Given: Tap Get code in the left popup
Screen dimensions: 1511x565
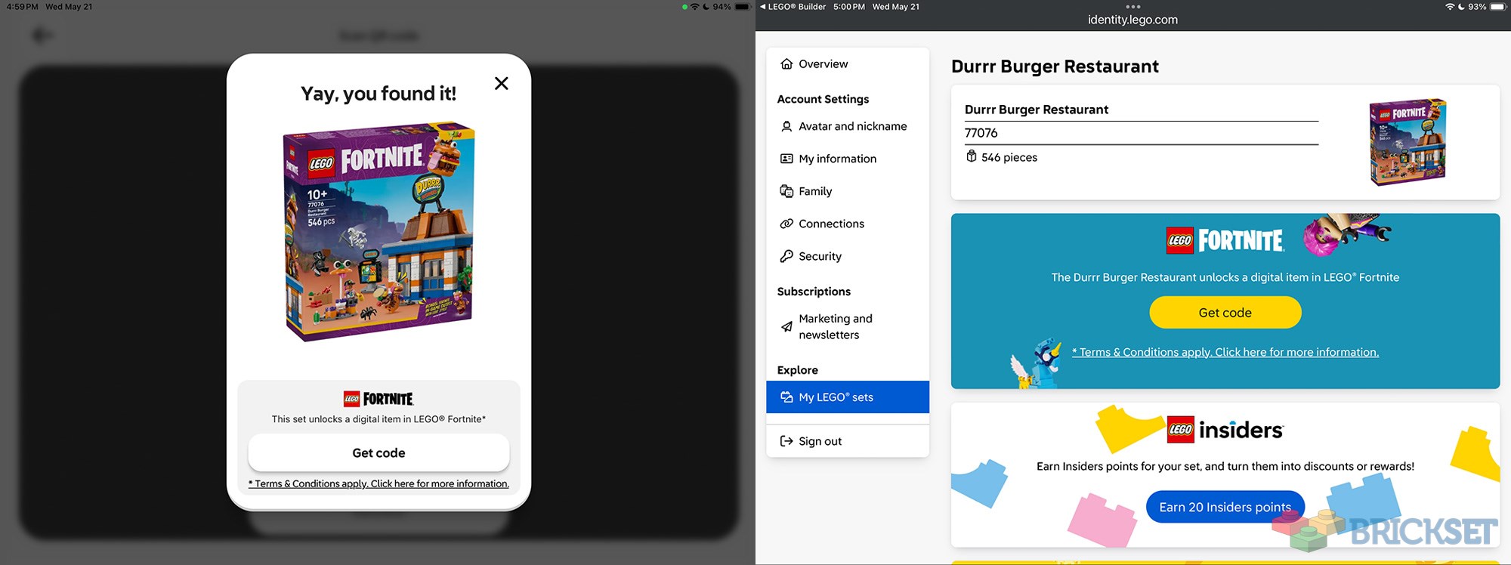Looking at the screenshot, I should click(x=379, y=452).
